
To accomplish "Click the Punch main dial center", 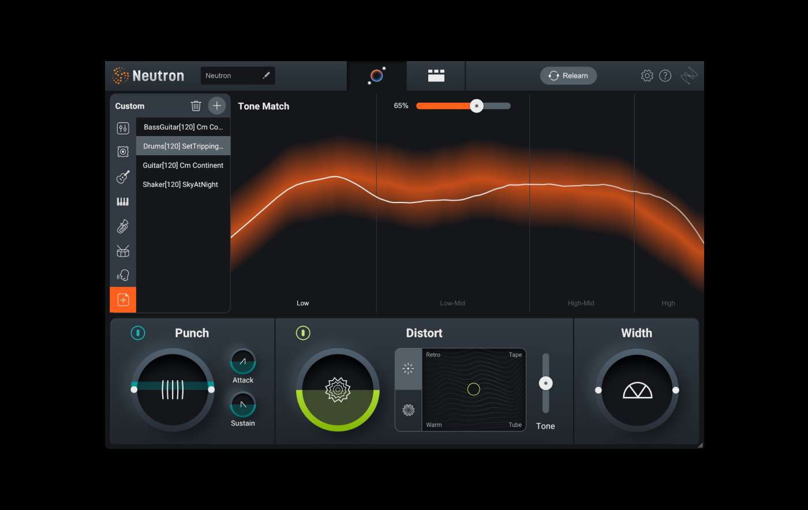I will (173, 389).
